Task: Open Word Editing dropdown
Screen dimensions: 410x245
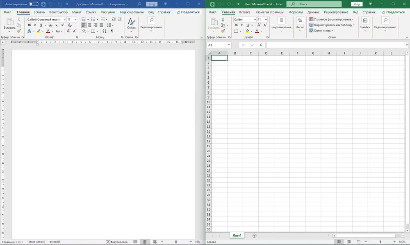Action: click(x=151, y=25)
